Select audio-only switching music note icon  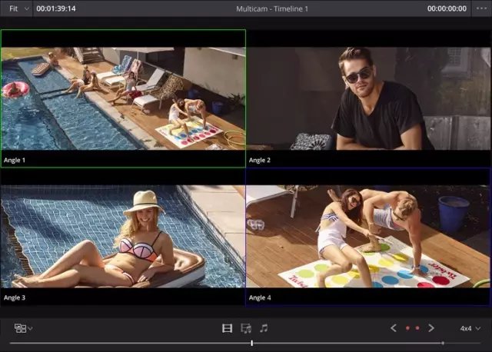click(x=264, y=328)
